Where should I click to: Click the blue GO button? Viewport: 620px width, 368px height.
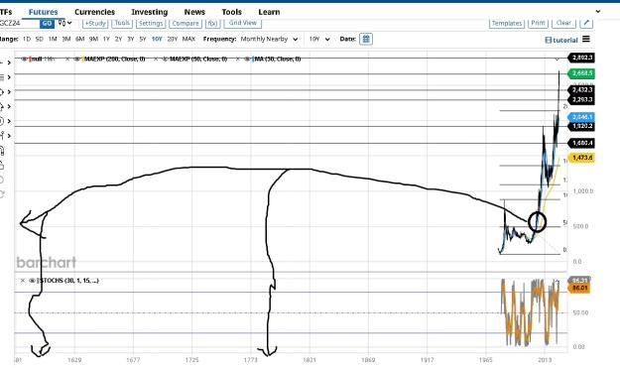[x=47, y=24]
